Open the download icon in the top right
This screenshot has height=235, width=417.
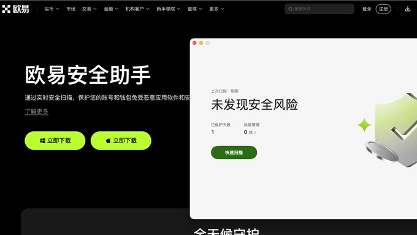click(x=407, y=9)
